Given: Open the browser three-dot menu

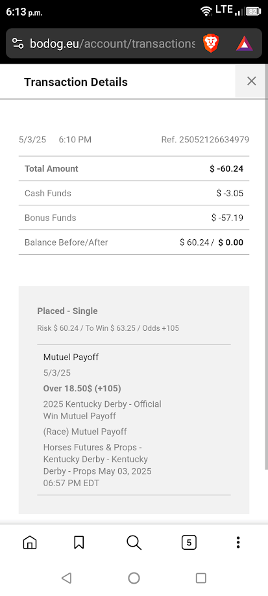Looking at the screenshot, I should point(238,543).
